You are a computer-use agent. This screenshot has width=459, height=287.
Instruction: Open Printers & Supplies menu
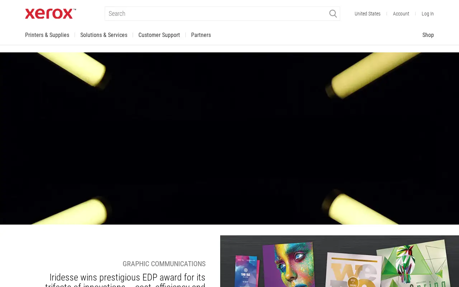[x=47, y=35]
